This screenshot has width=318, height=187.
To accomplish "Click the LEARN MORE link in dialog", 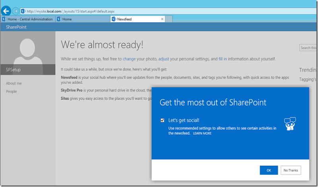I will point(202,133).
